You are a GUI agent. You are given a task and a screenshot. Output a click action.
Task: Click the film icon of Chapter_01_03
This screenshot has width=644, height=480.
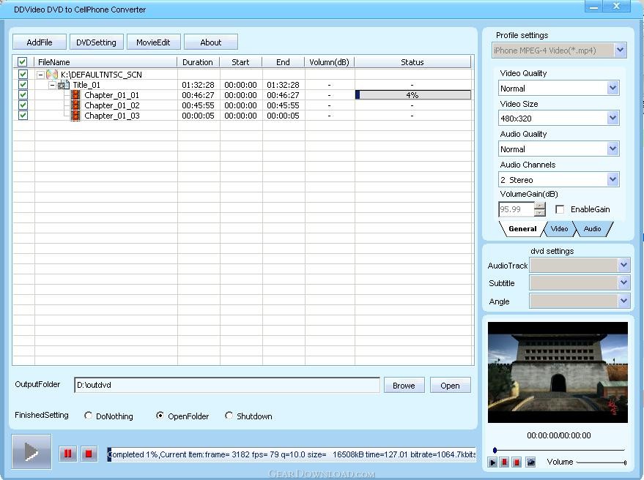75,116
